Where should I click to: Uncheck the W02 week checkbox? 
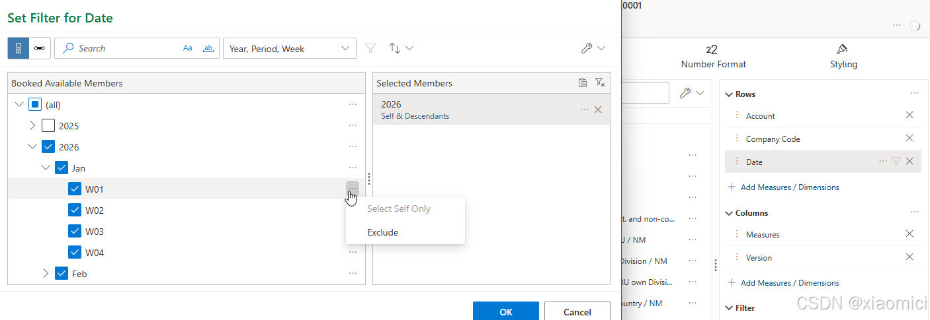(75, 210)
